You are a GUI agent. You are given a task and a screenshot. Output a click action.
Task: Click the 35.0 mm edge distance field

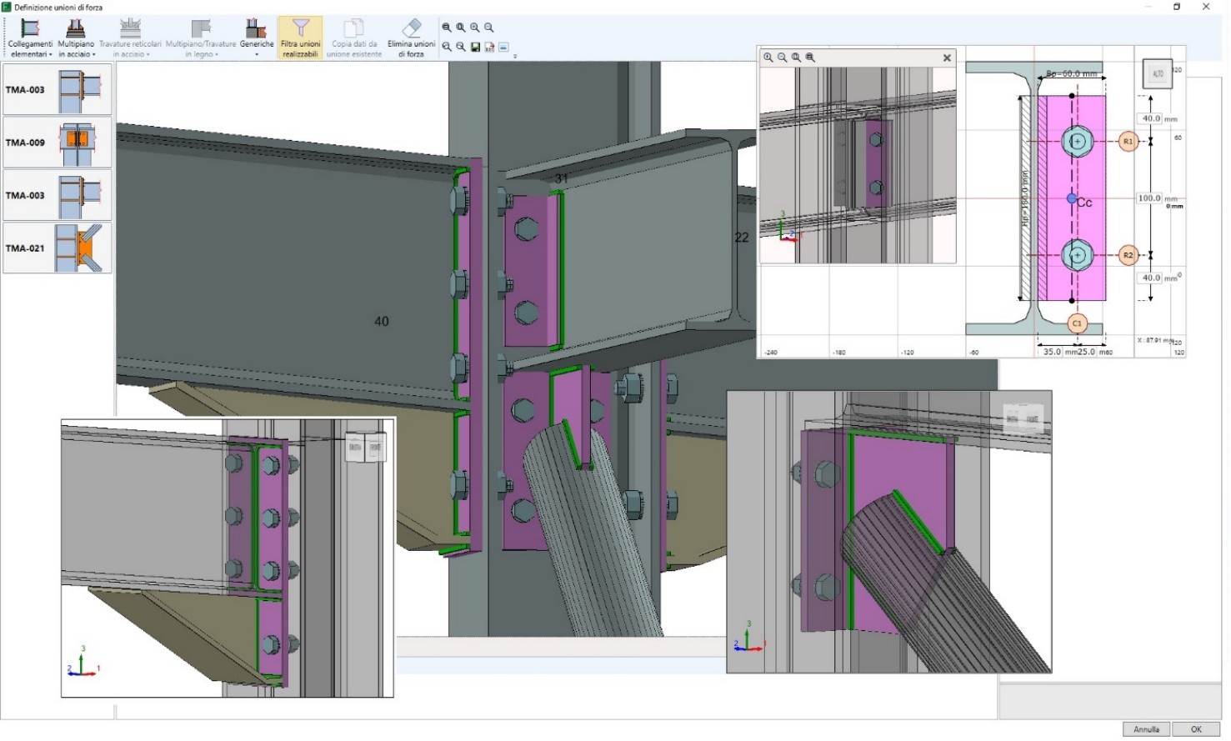point(1052,352)
